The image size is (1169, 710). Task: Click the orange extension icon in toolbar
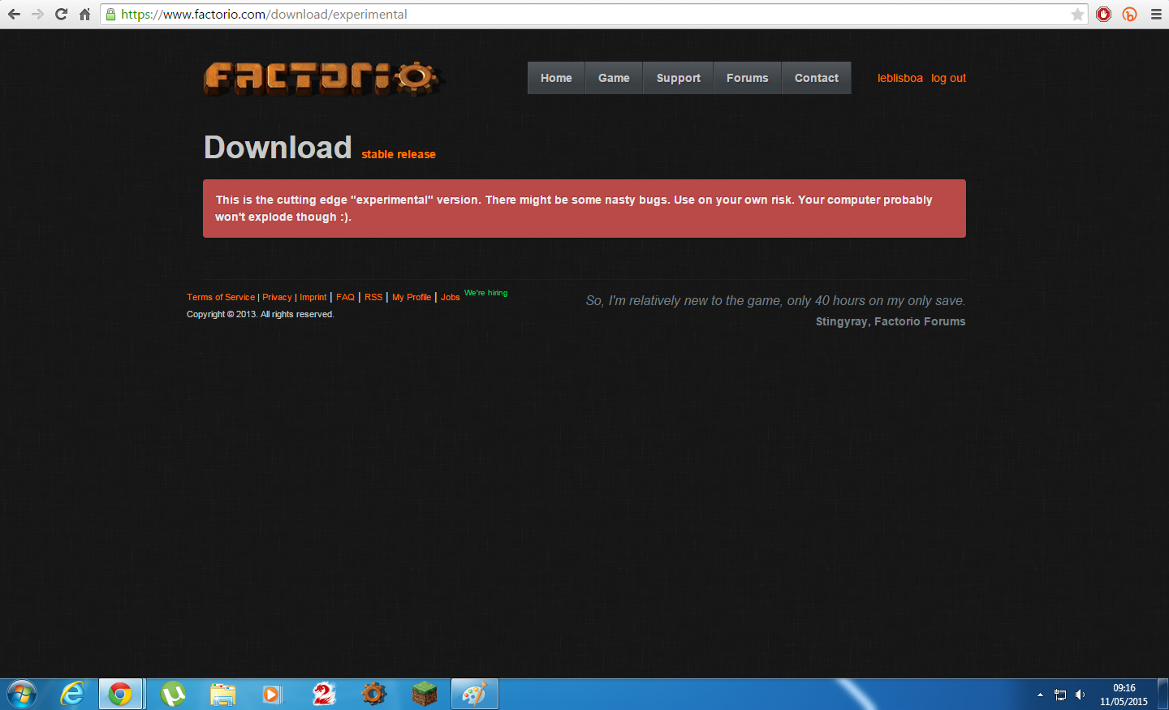pos(1129,14)
